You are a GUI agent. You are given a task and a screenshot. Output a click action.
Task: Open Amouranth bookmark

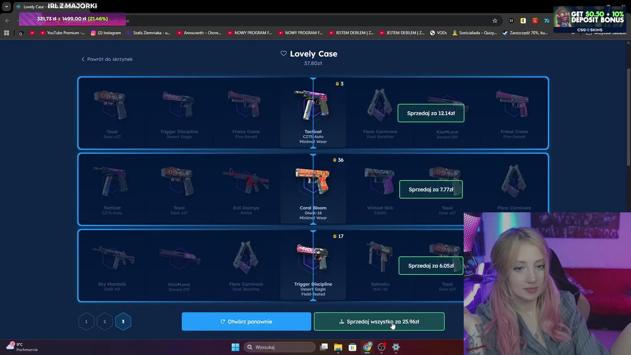coord(199,33)
